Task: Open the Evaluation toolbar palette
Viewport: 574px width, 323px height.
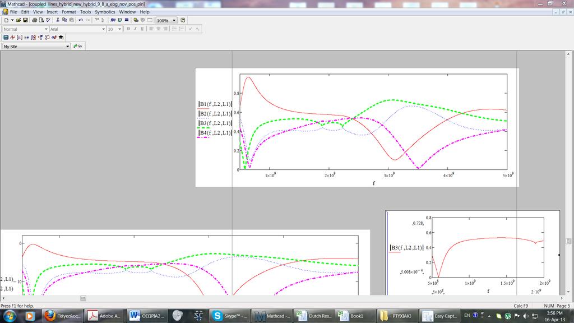Action: pyautogui.click(x=26, y=38)
